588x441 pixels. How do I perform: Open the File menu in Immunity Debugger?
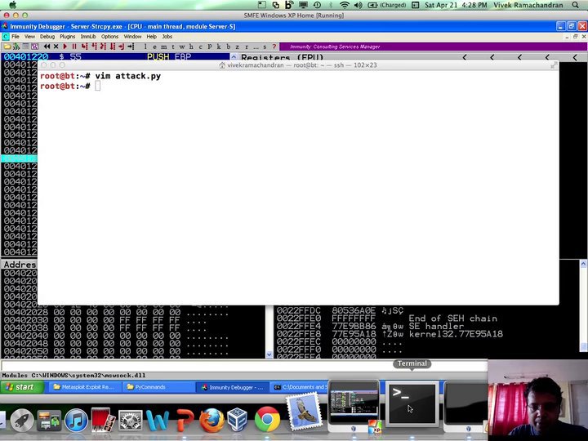pyautogui.click(x=16, y=37)
